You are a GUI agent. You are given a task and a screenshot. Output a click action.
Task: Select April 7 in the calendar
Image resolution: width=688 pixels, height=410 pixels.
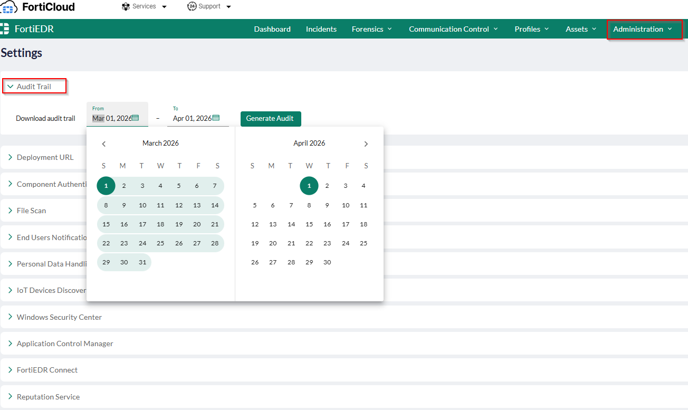(x=291, y=205)
